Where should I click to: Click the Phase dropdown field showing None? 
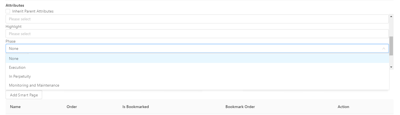click(193, 48)
